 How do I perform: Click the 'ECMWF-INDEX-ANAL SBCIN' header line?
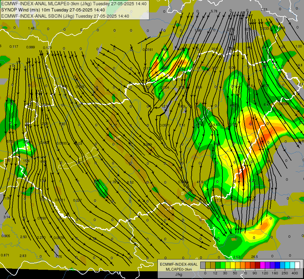[65, 16]
